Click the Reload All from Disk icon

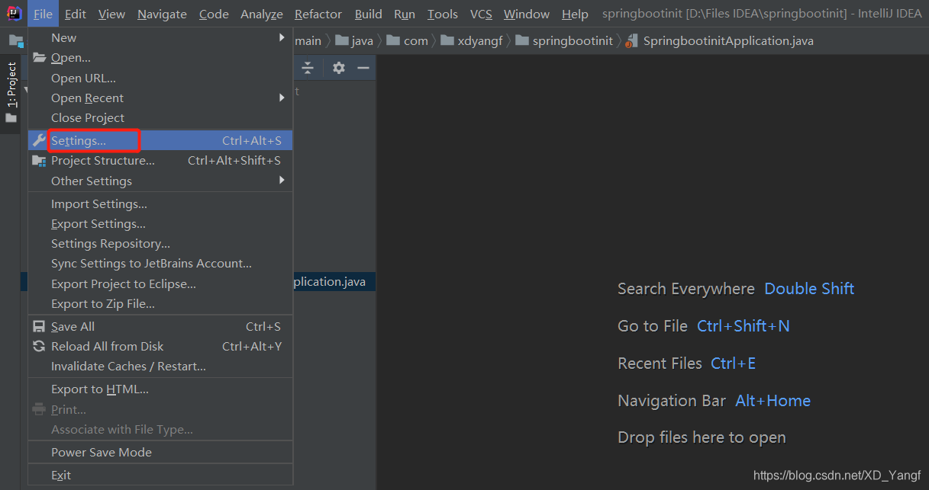(x=39, y=346)
